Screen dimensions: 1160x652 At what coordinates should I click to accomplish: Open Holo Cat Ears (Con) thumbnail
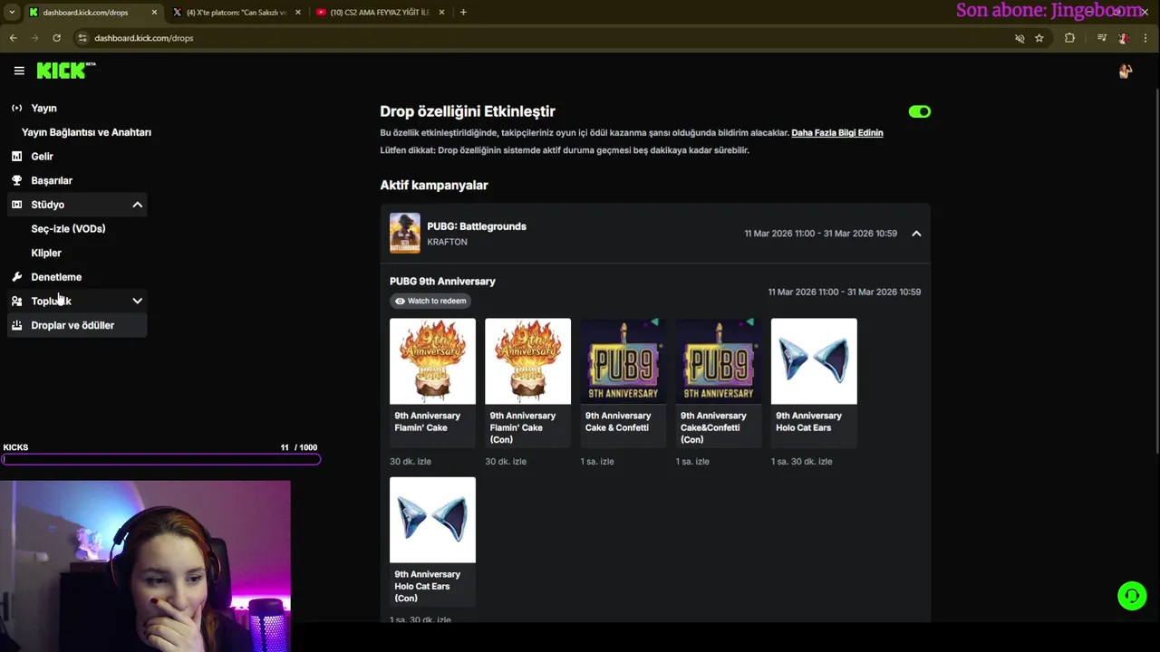click(432, 520)
